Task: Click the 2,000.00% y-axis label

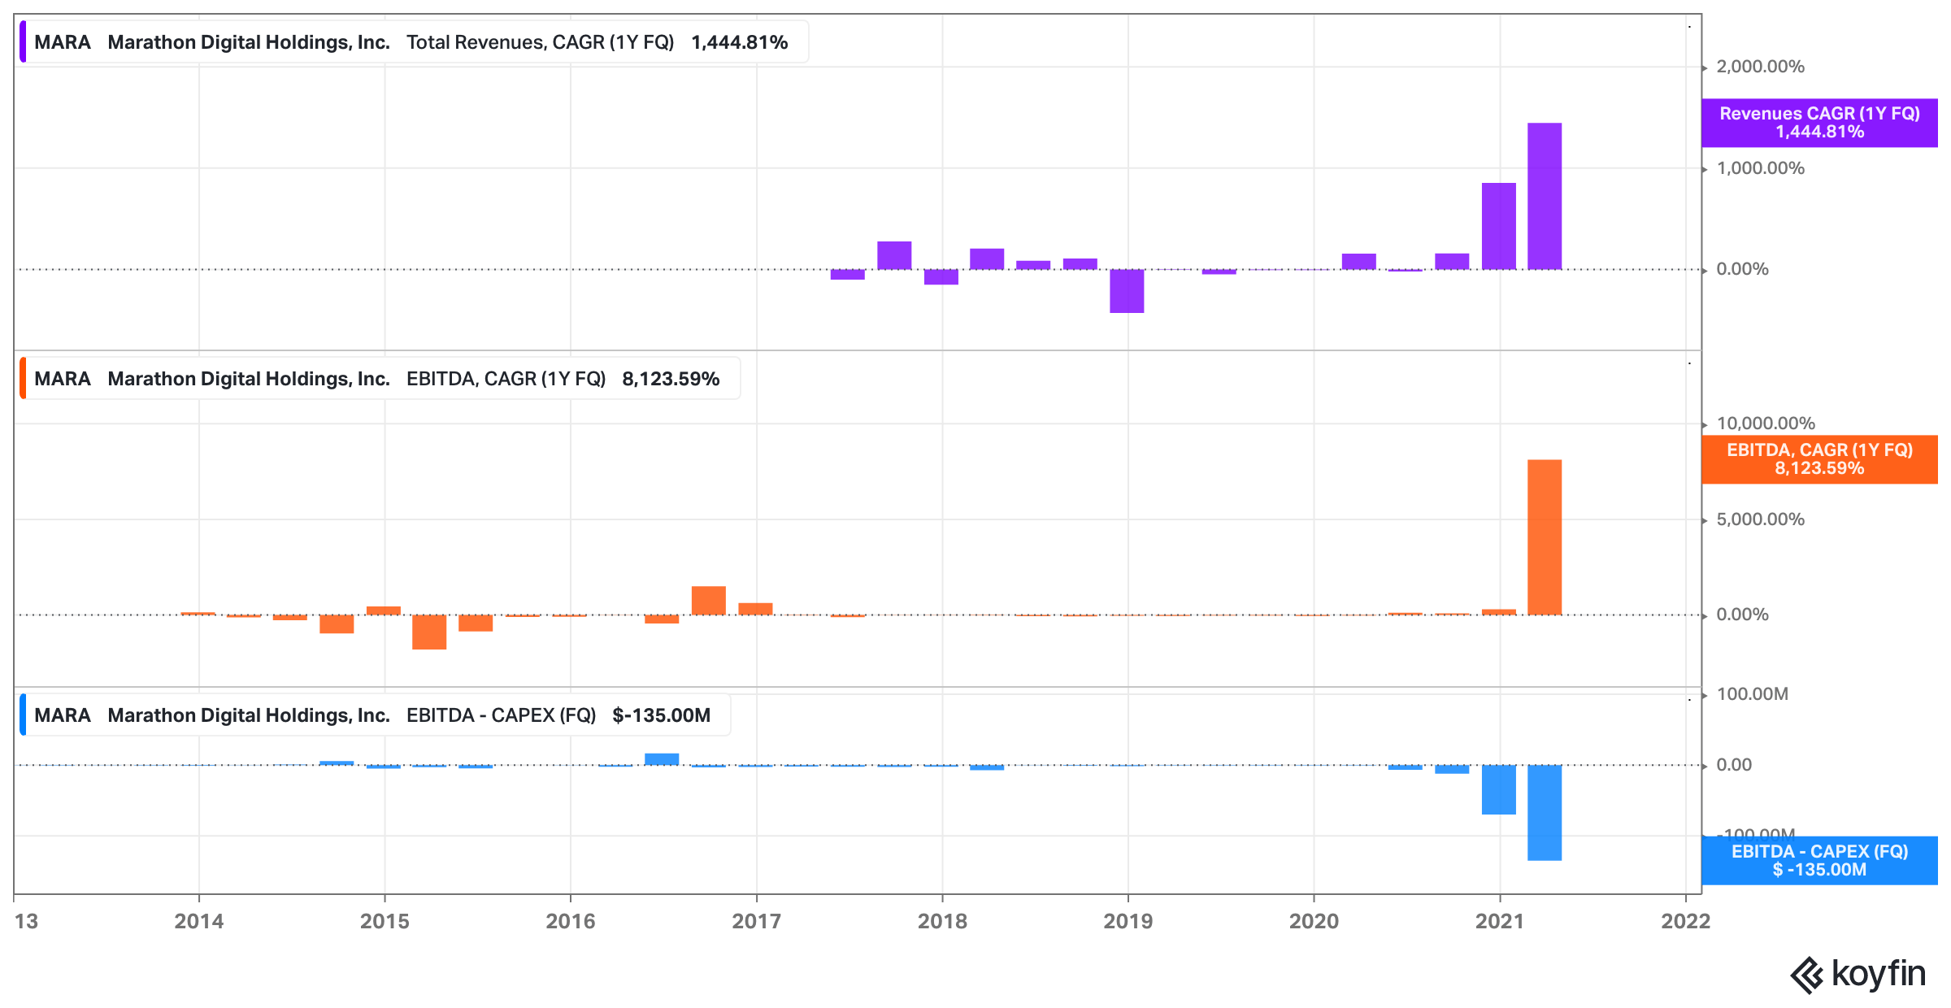Action: point(1760,67)
